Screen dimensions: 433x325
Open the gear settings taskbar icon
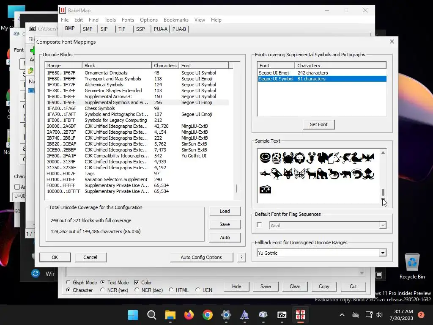tap(226, 315)
